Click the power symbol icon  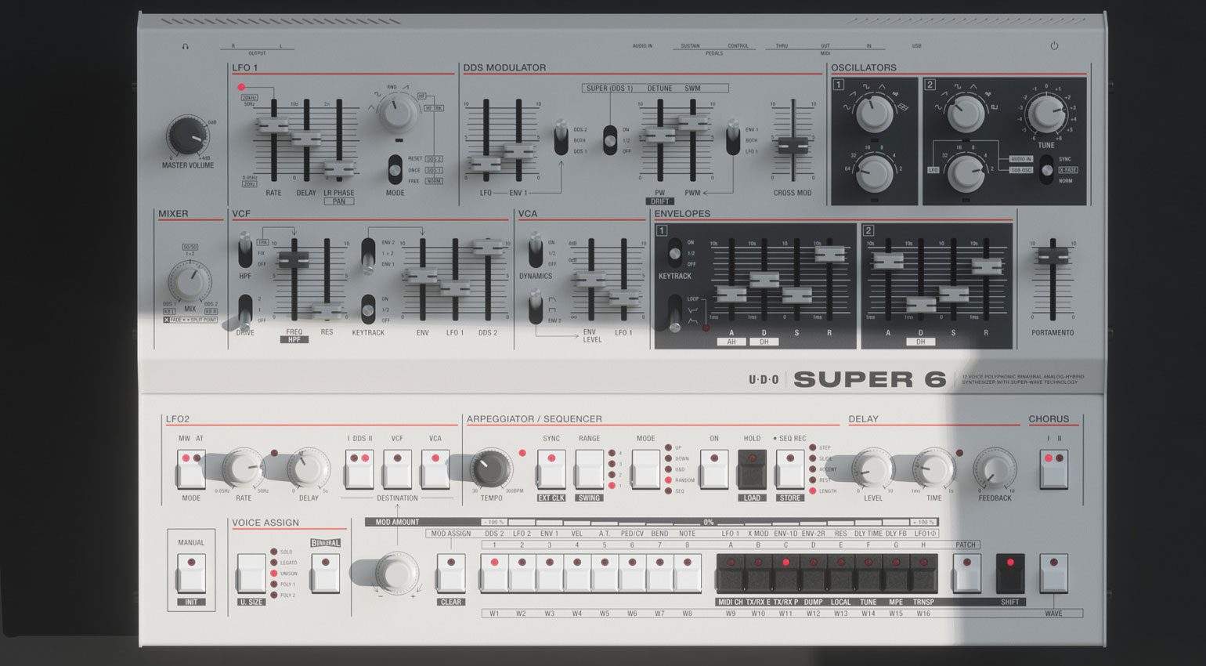(x=1054, y=45)
